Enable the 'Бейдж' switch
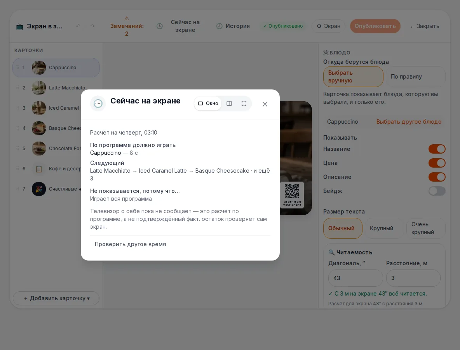The height and width of the screenshot is (350, 460). (437, 191)
